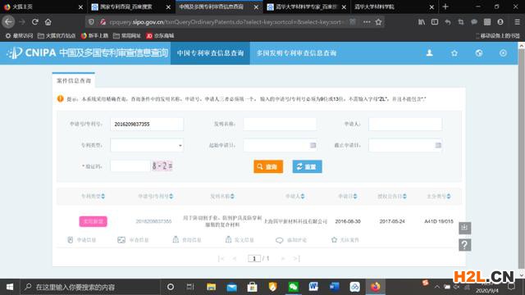Click the Firefox home toolbar icon
Screen dimensions: 525x295
(48, 22)
